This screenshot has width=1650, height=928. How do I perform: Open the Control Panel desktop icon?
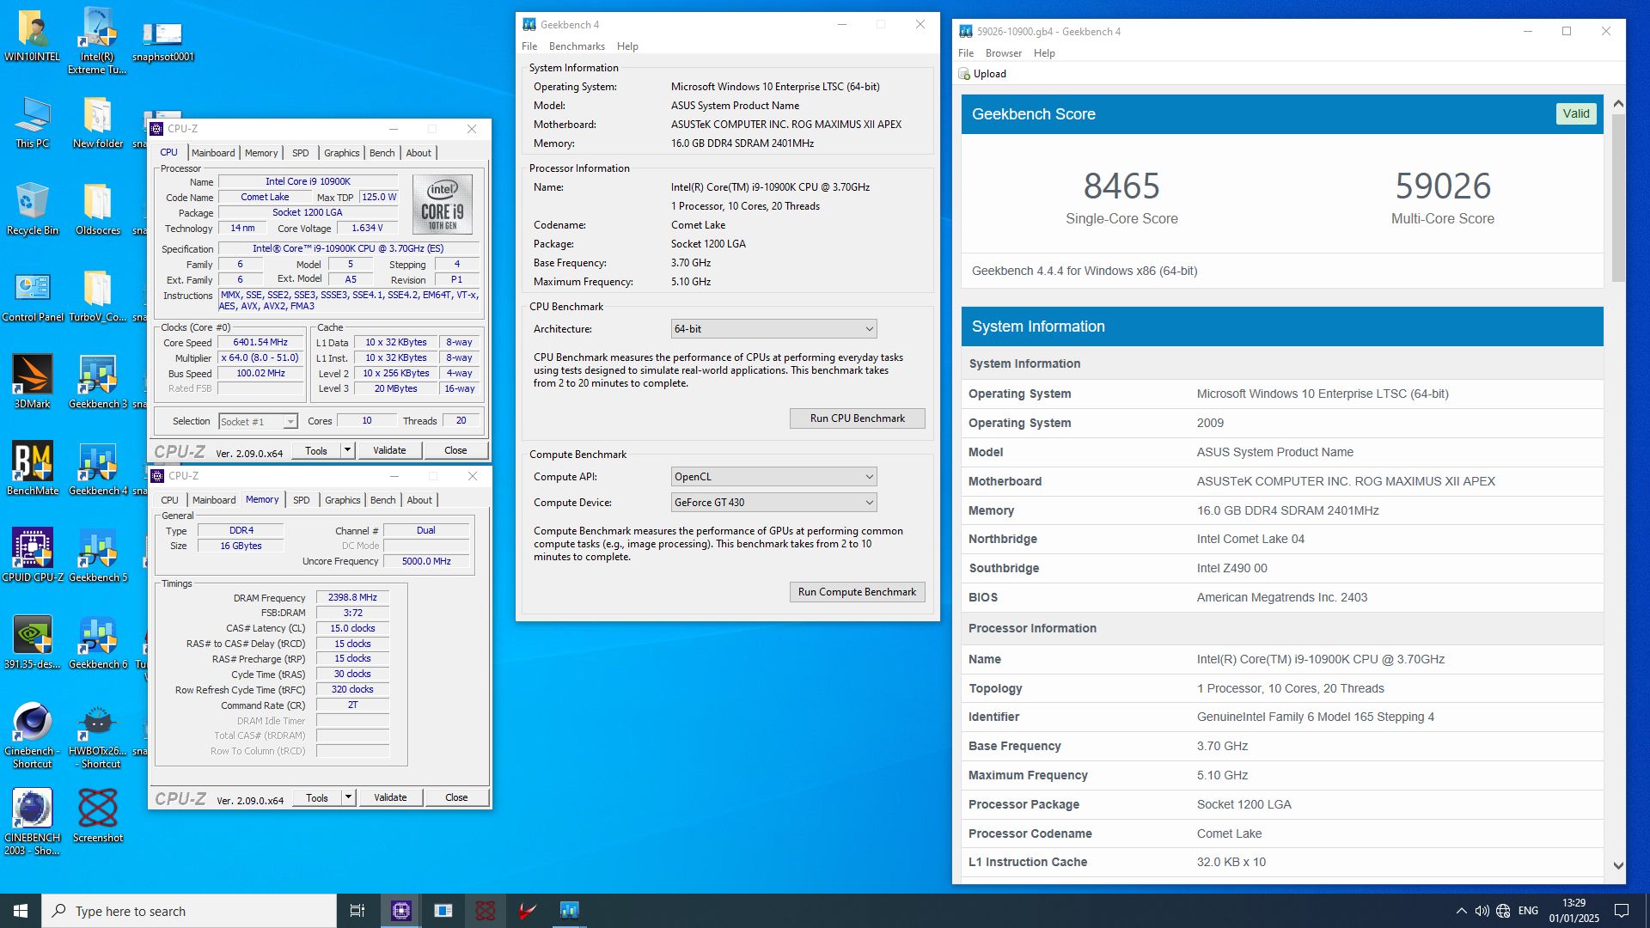(x=33, y=296)
